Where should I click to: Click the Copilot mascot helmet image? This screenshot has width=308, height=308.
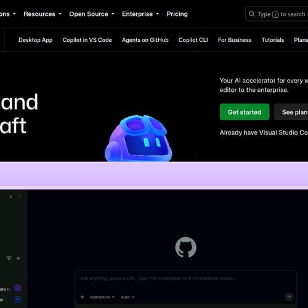139,139
